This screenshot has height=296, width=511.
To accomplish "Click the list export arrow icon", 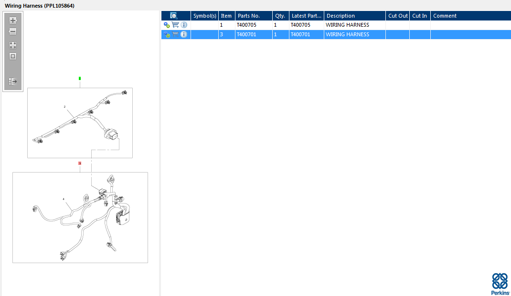I will tap(13, 82).
